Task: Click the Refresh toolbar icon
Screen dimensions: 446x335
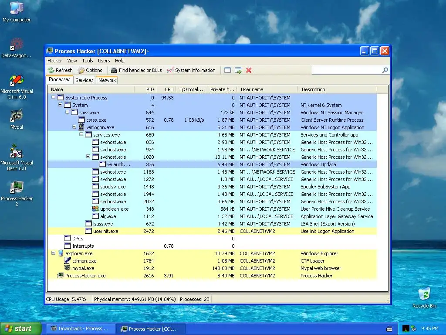Action: [51, 70]
